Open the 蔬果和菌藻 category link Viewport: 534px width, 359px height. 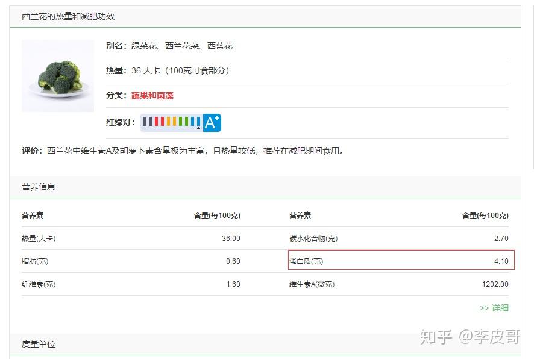click(x=152, y=96)
